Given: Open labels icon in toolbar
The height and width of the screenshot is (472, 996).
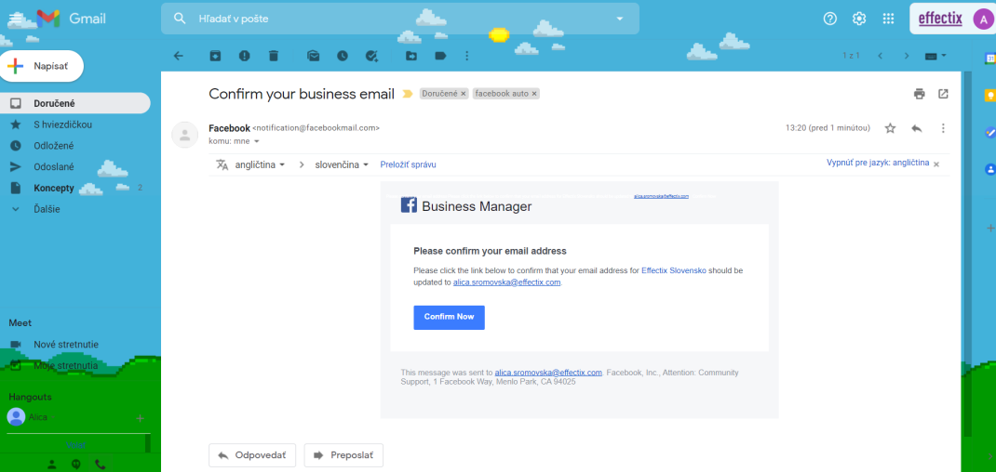Looking at the screenshot, I should point(440,56).
